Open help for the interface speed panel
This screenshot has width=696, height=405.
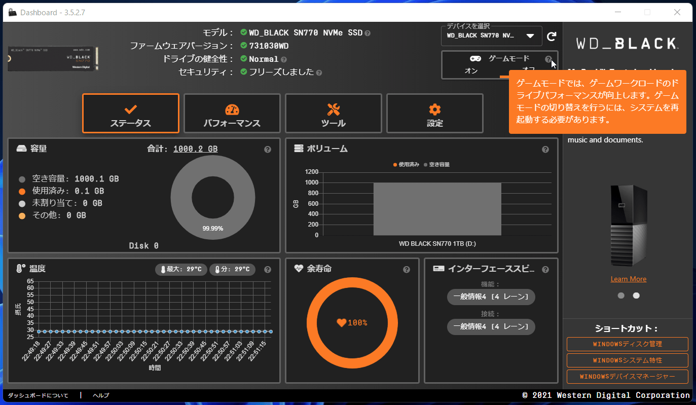point(545,270)
